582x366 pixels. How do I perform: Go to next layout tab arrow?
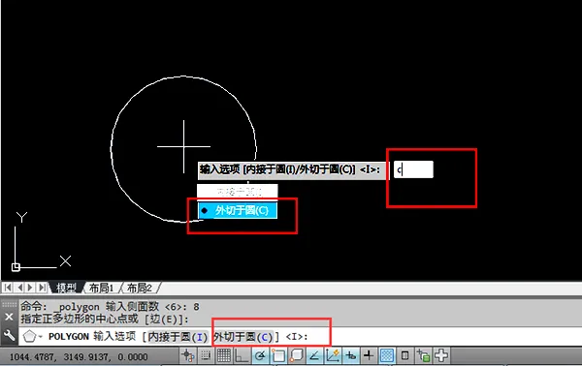point(30,288)
